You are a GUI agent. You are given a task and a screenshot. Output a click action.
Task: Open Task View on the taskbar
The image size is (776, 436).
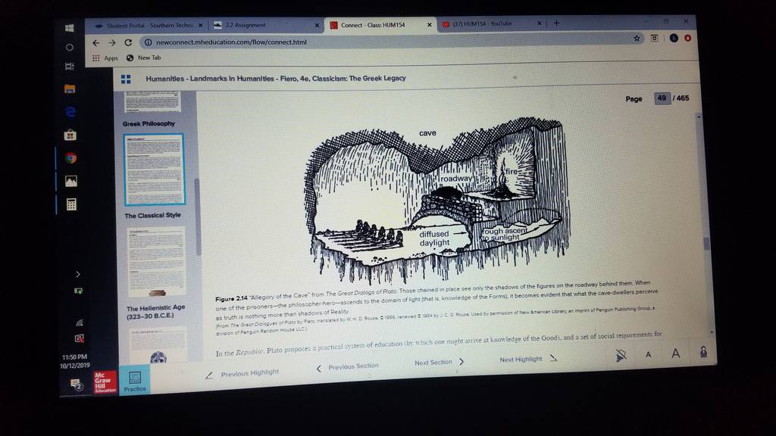70,67
